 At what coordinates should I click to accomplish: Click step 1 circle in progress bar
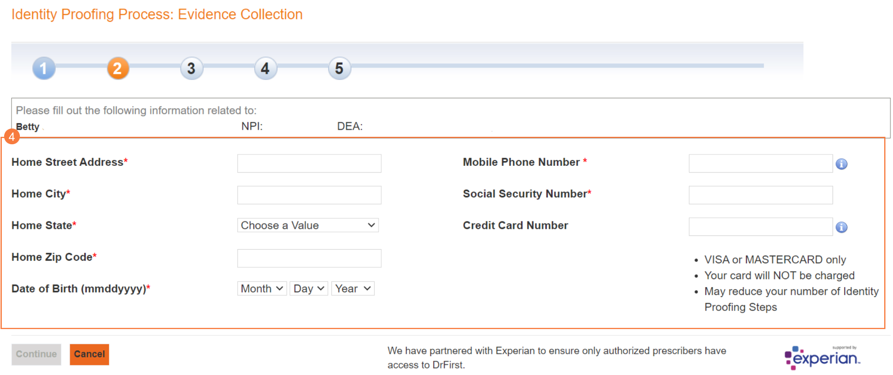pos(44,69)
